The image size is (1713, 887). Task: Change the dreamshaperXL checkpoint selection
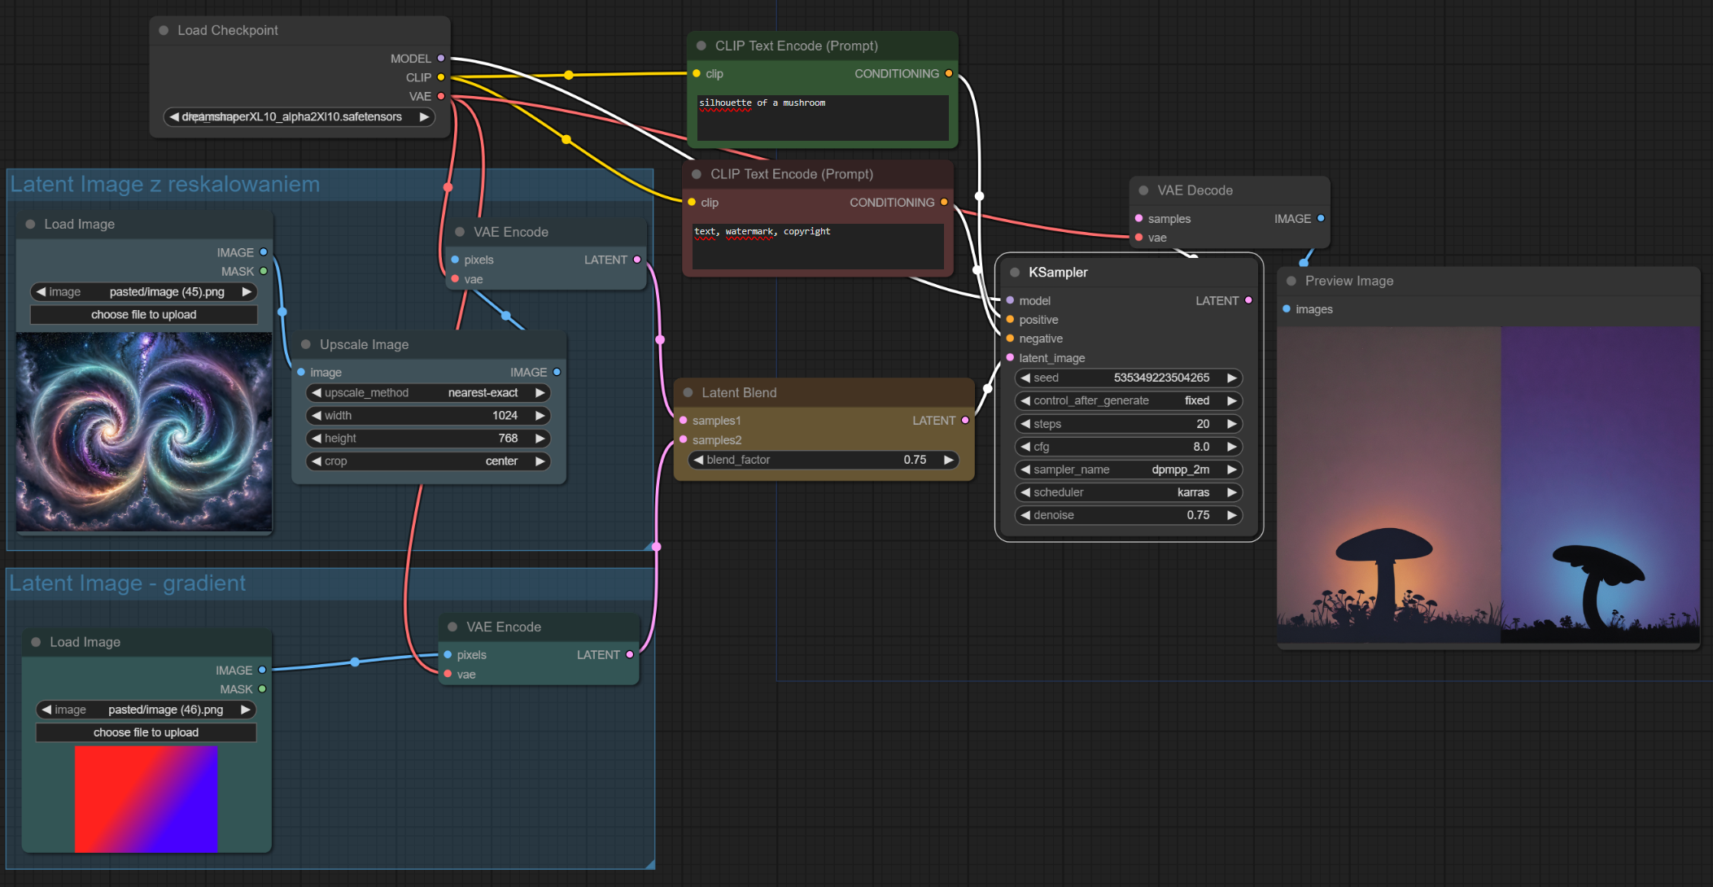point(299,117)
